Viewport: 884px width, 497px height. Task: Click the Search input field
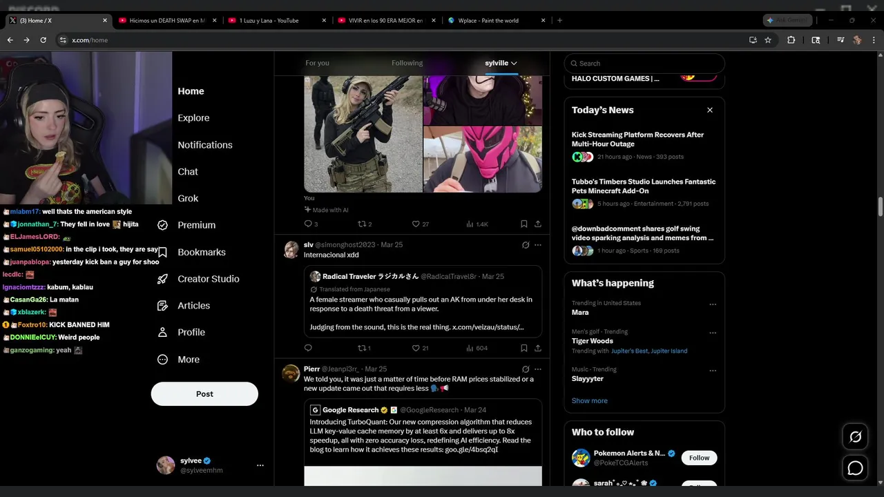pos(644,64)
